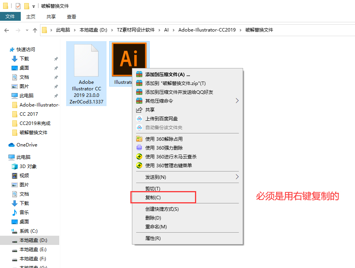Click the properties checkmark icon in title bar
This screenshot has height=268, width=355.
(x=18, y=6)
